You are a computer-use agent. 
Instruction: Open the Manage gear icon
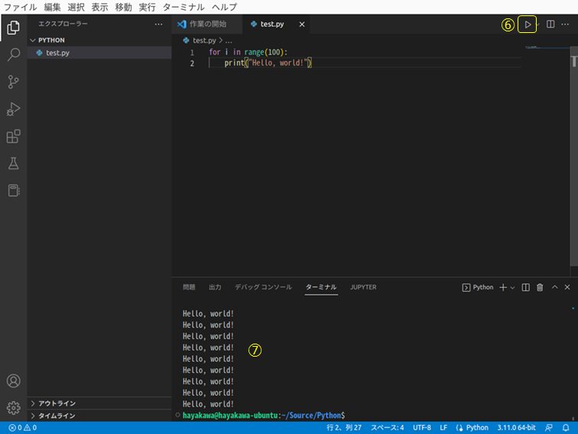click(14, 407)
